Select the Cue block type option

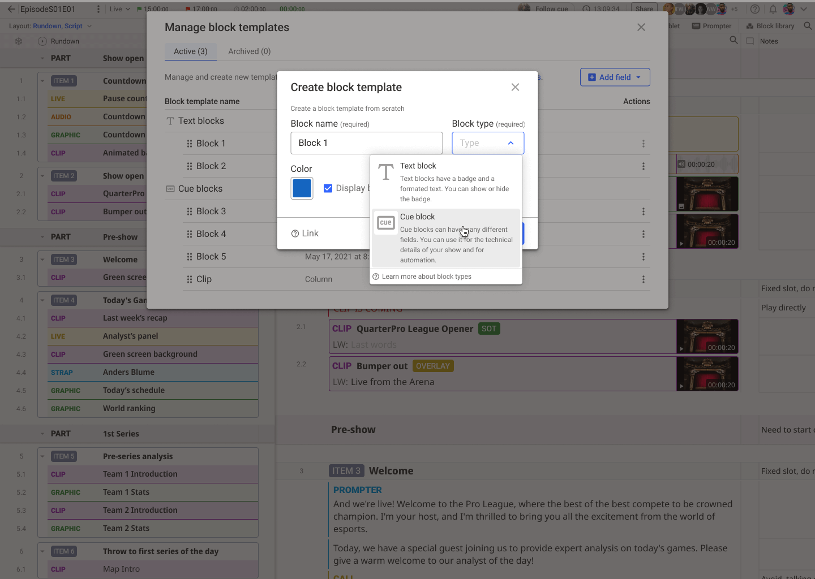point(446,238)
